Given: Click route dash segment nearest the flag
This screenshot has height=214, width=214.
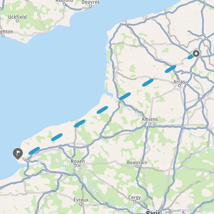Looking at the screenshot, I should click(x=34, y=151).
